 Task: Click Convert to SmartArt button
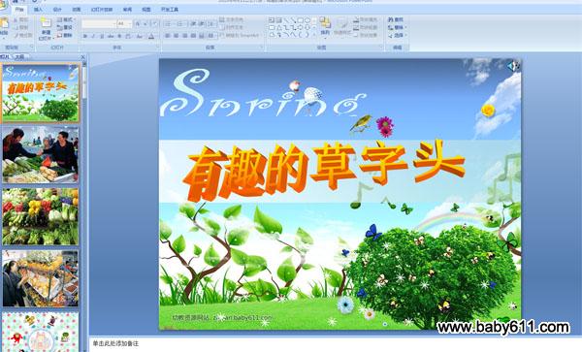(x=240, y=36)
